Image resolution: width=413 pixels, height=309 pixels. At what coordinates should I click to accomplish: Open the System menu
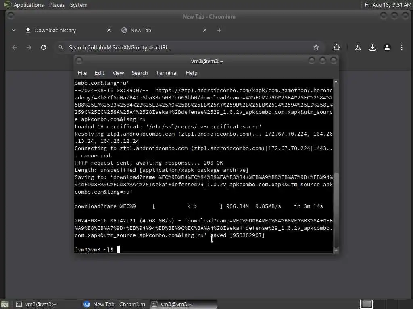point(79,5)
